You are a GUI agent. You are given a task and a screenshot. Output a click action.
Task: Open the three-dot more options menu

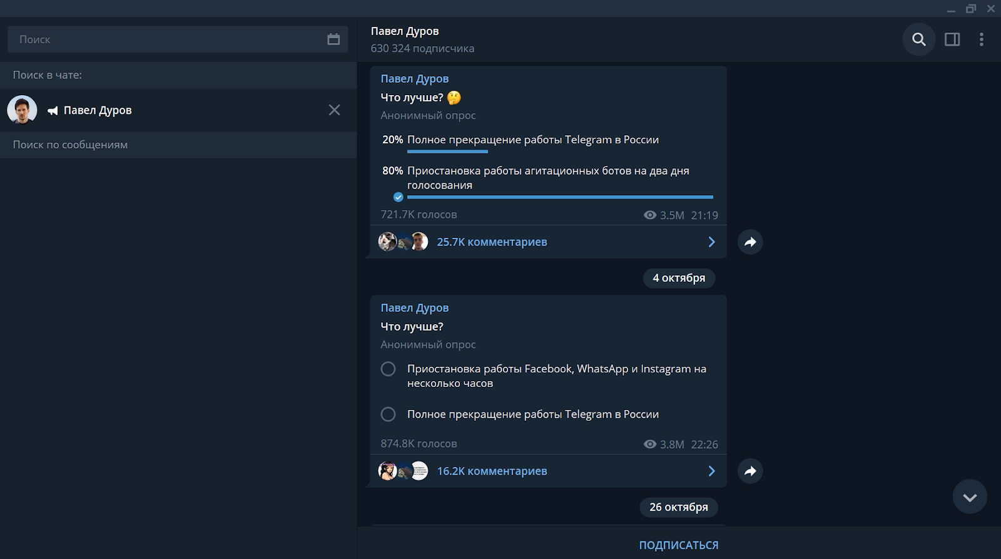pyautogui.click(x=981, y=39)
